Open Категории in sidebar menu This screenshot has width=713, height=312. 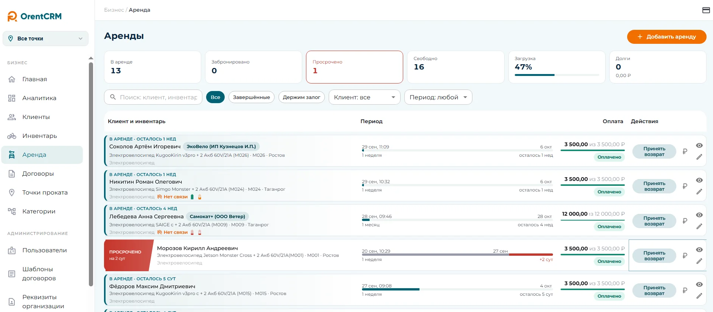click(x=42, y=212)
